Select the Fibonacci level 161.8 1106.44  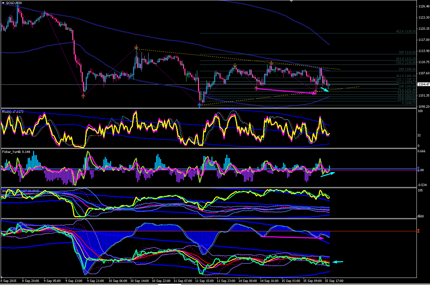[x=406, y=76]
